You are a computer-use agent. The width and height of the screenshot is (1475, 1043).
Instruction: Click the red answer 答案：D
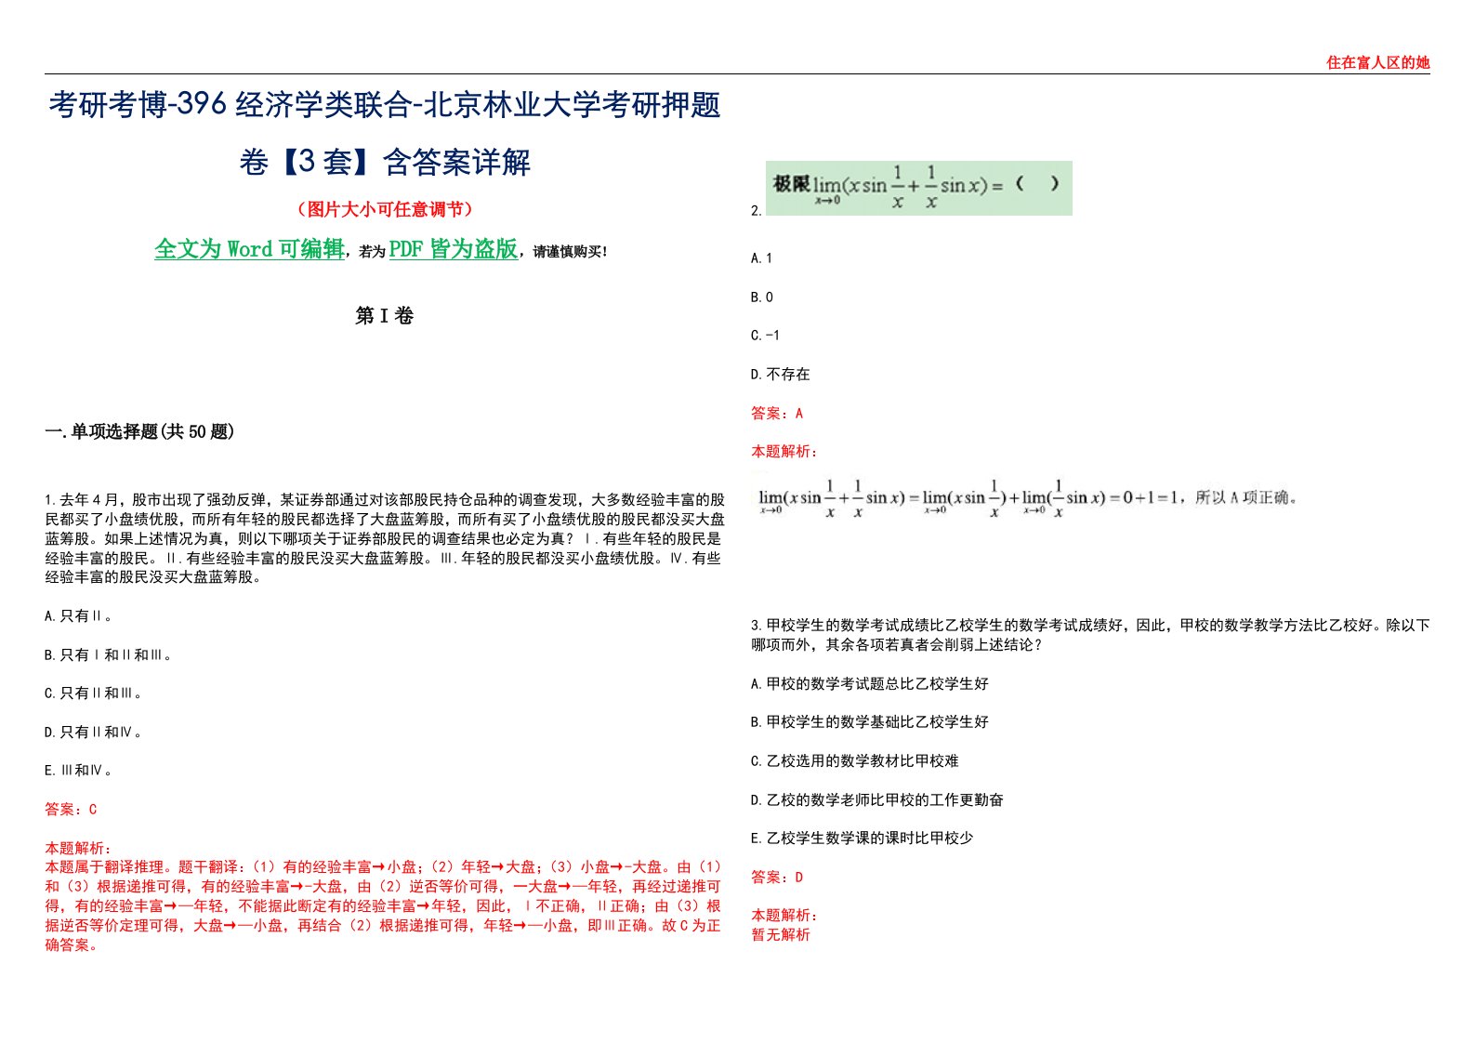point(777,878)
